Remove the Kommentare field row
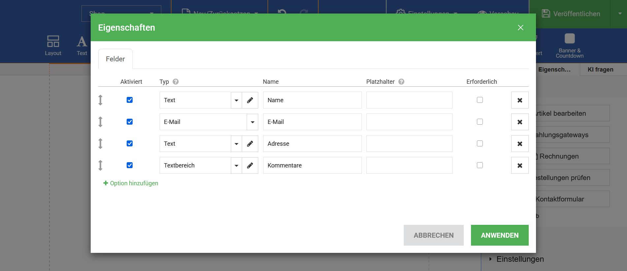The height and width of the screenshot is (271, 627). tap(520, 166)
